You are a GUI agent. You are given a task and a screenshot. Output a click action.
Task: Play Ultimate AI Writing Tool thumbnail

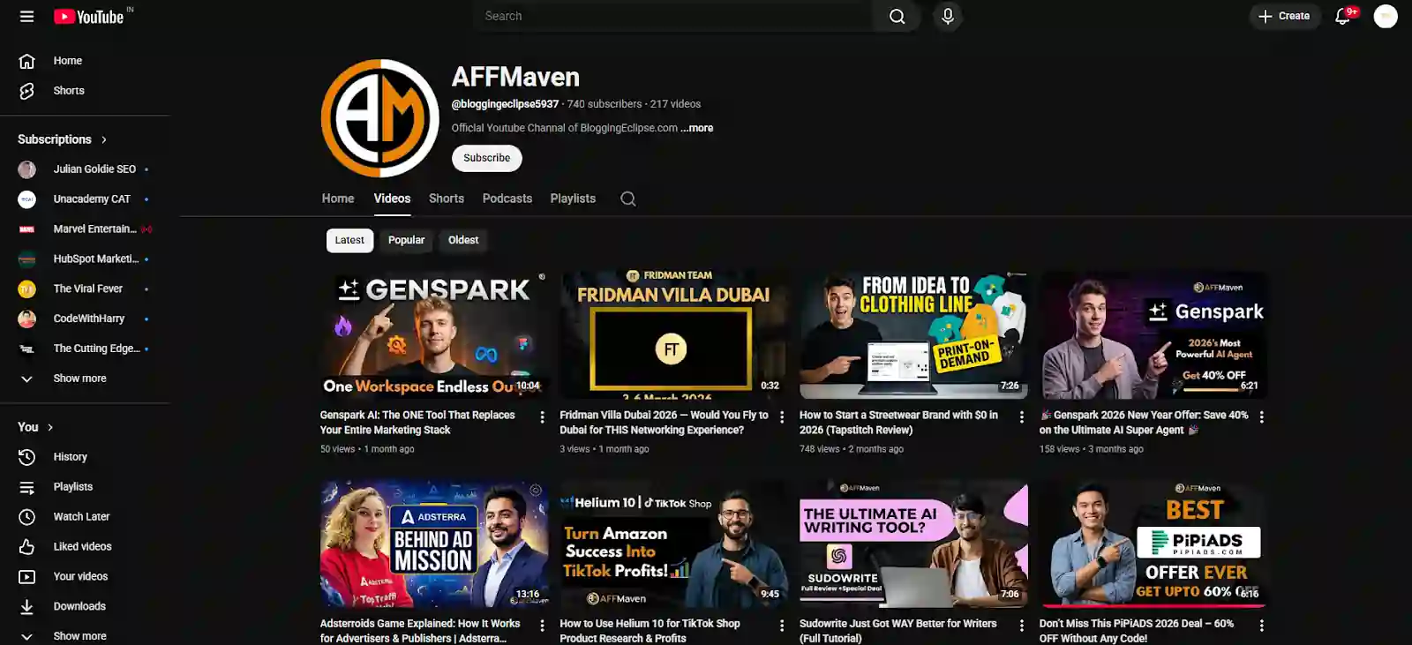[x=913, y=544]
